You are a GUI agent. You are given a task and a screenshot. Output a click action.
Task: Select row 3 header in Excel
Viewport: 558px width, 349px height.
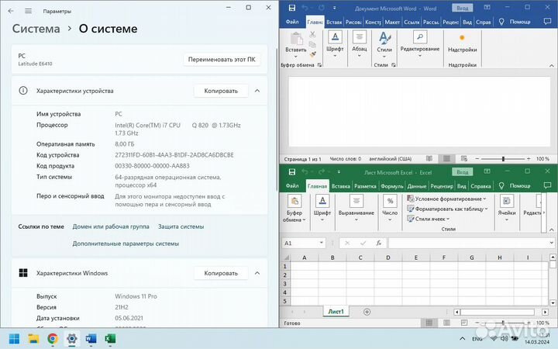pos(284,284)
